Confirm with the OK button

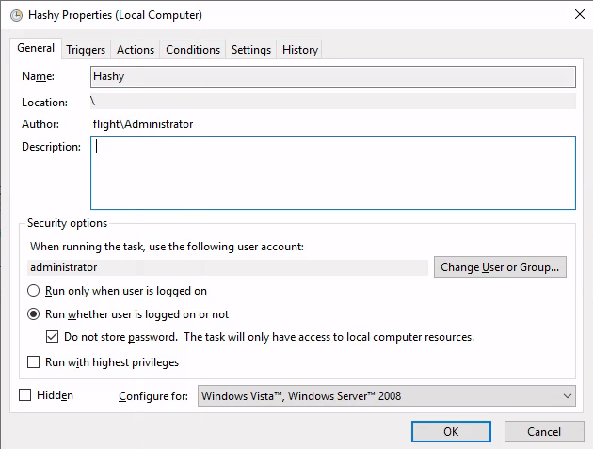(x=451, y=432)
